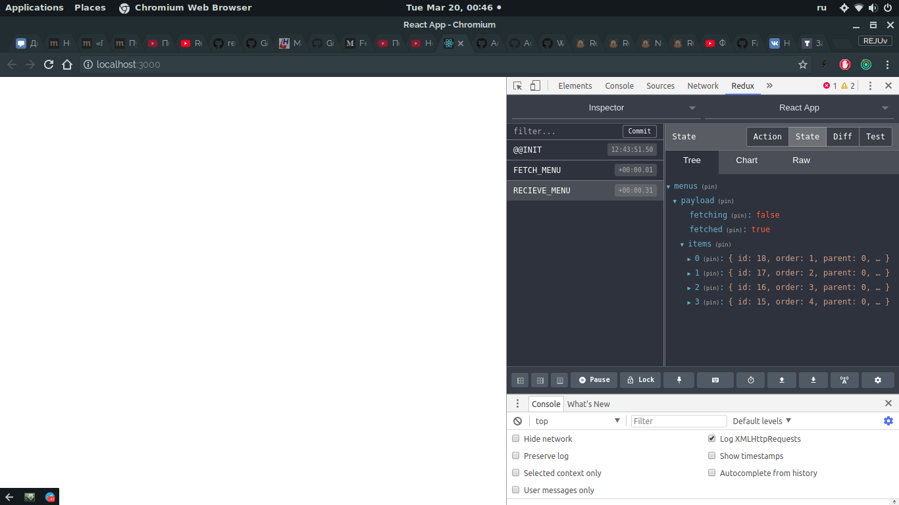Open the React App instance dropdown
This screenshot has width=899, height=505.
point(799,108)
